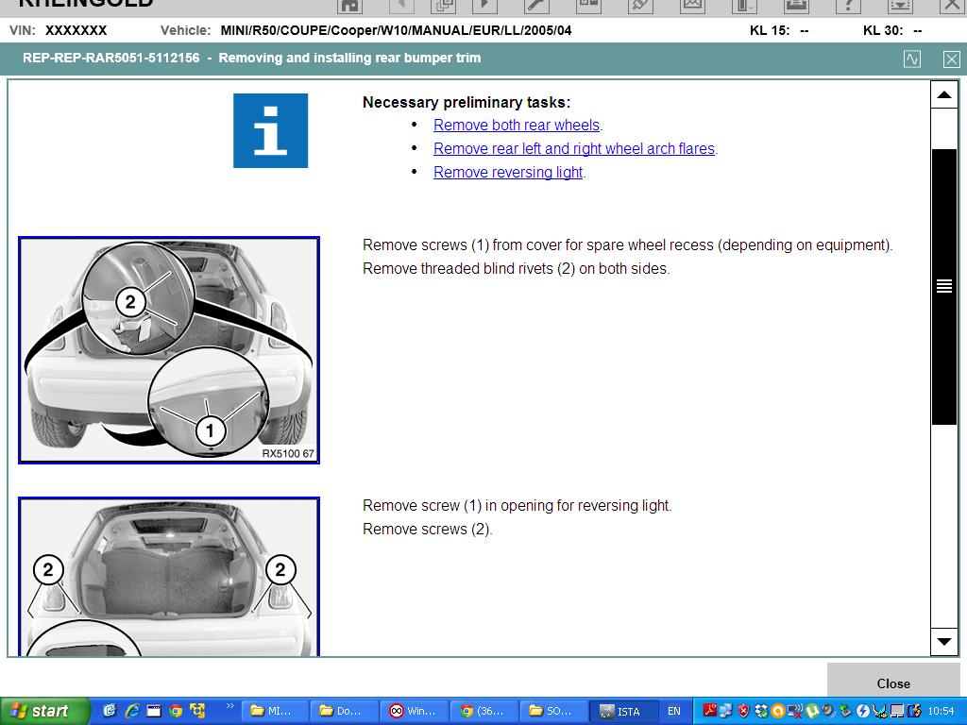Click the waveform icon in document header
The height and width of the screenshot is (725, 967).
coord(912,59)
